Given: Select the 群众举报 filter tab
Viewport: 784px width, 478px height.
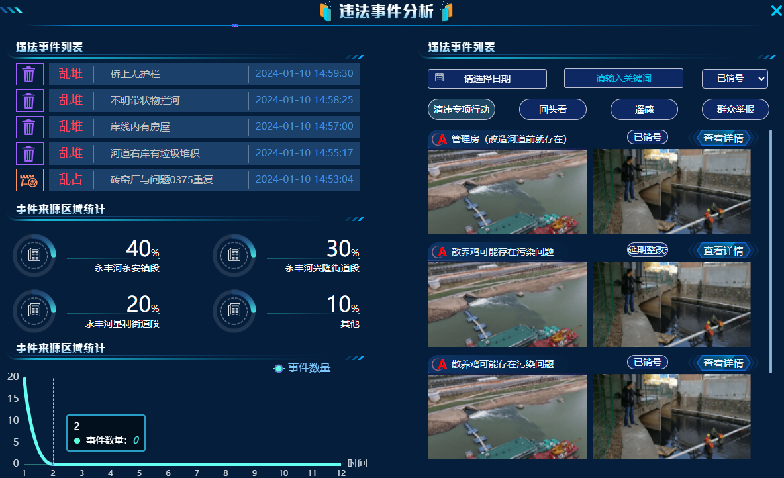Looking at the screenshot, I should pyautogui.click(x=735, y=109).
